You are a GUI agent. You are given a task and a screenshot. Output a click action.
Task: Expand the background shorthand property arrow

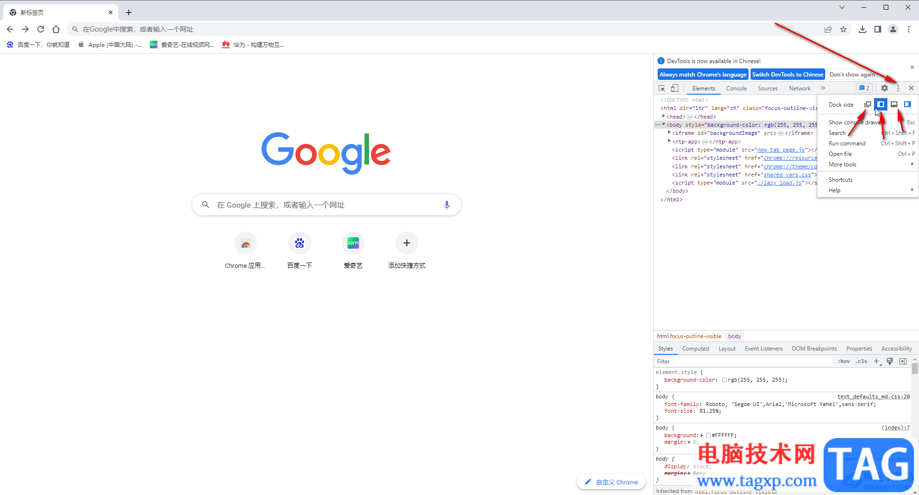pyautogui.click(x=702, y=435)
